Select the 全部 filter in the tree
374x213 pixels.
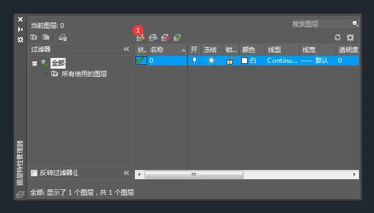58,63
